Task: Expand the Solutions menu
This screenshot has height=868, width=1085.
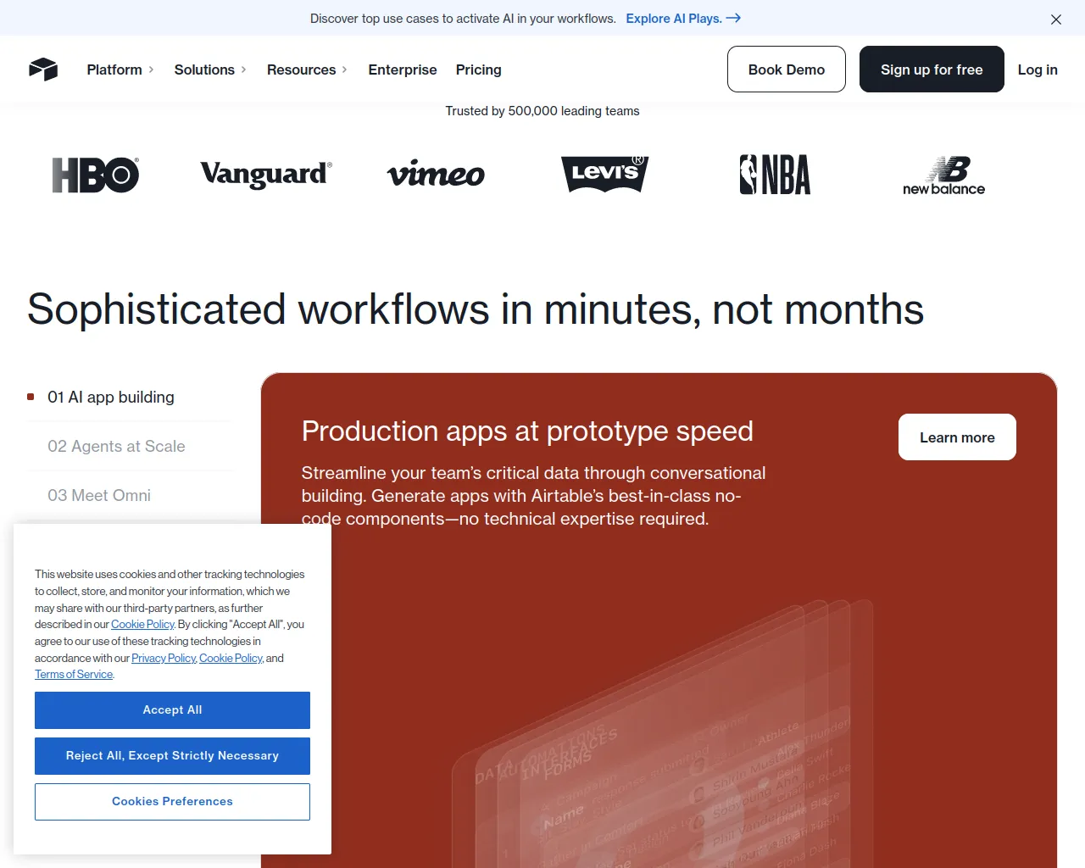Action: coord(210,70)
